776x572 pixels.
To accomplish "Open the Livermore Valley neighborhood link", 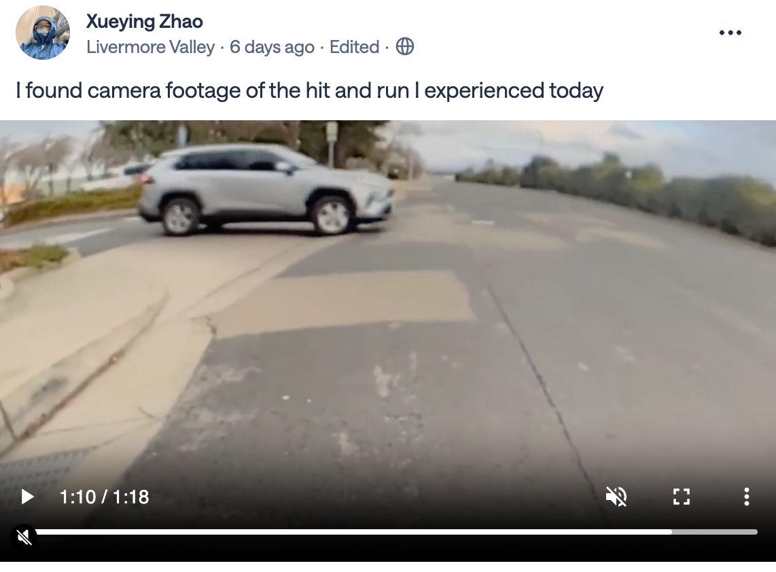I will 150,47.
